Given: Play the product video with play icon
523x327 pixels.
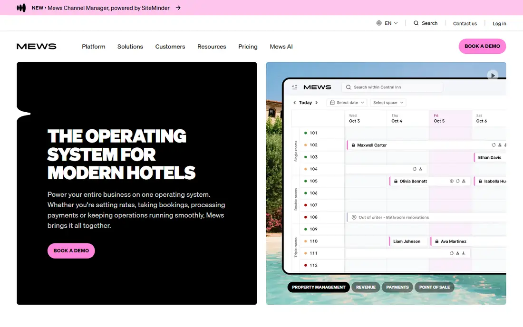Looking at the screenshot, I should [493, 75].
